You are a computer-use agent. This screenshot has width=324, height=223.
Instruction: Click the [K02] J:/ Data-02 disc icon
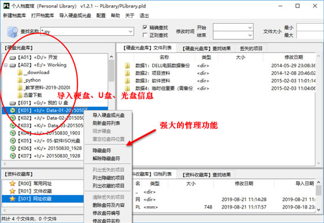tap(13, 118)
